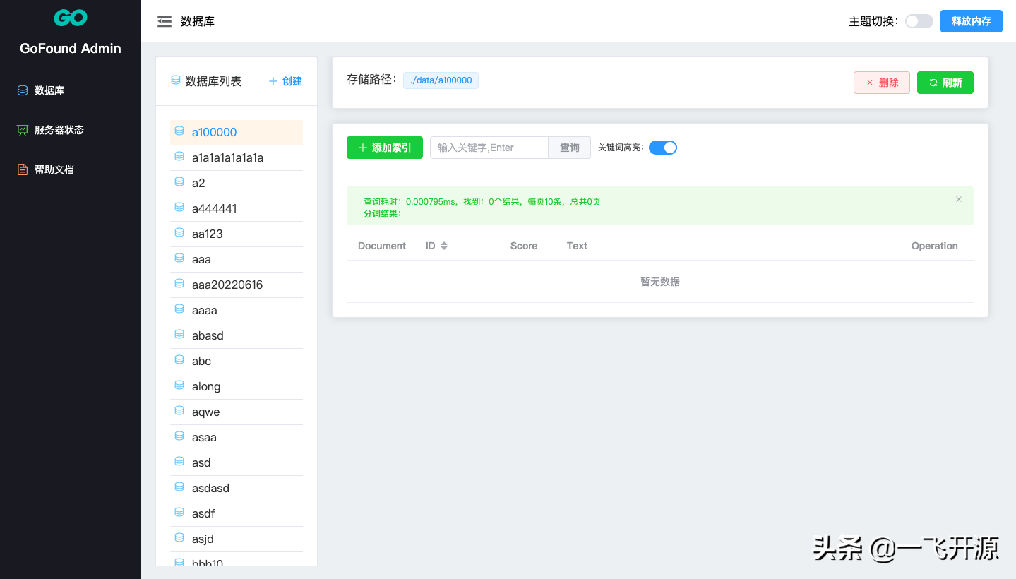
Task: Click database icon next to 数据库列表 title
Action: [x=176, y=80]
